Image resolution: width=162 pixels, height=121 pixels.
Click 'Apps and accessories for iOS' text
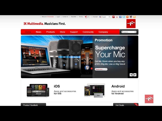pyautogui.click(x=65, y=93)
